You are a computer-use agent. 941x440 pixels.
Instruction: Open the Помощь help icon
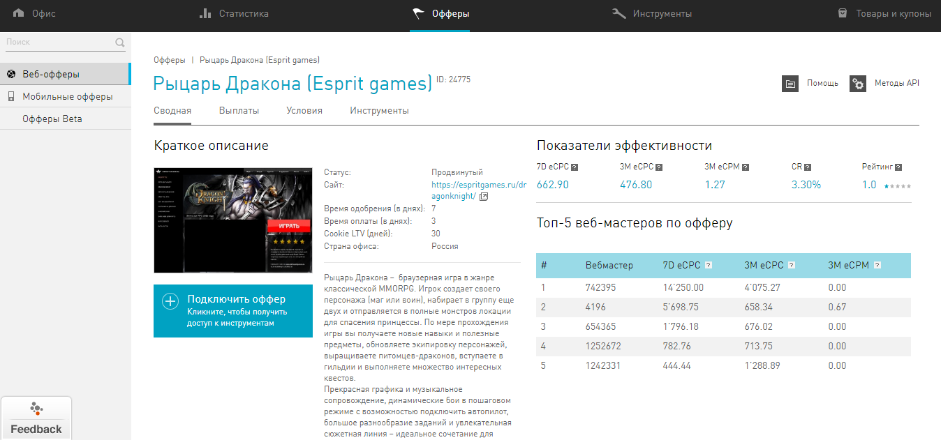pyautogui.click(x=790, y=84)
